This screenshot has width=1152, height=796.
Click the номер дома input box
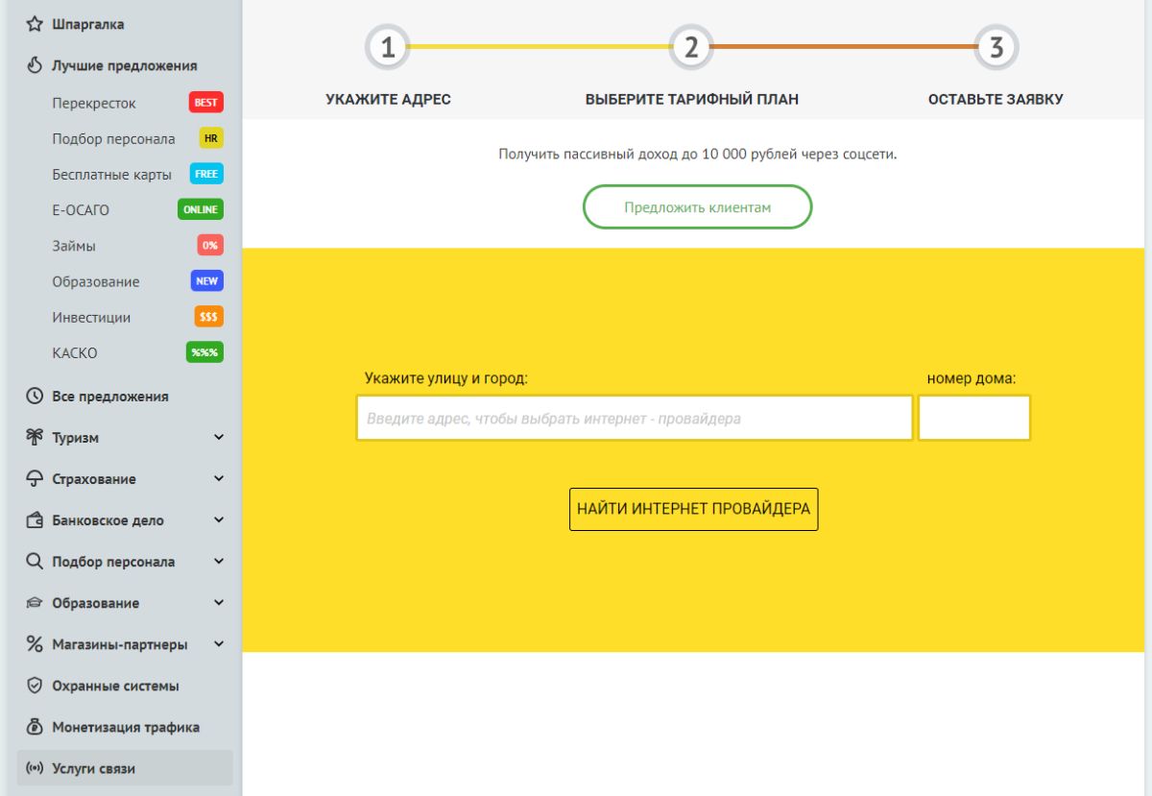tap(973, 419)
